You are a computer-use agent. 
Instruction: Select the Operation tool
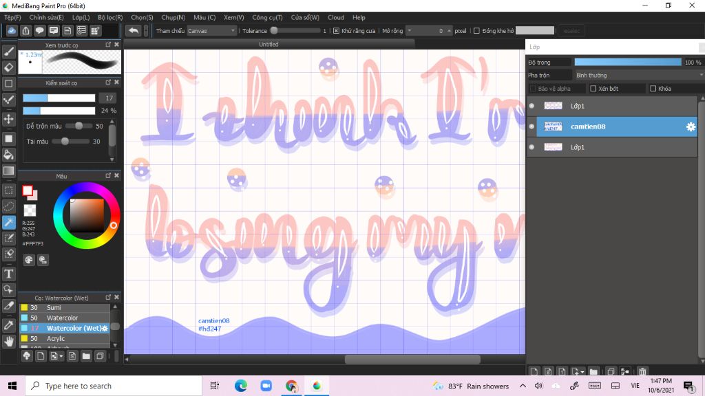pyautogui.click(x=8, y=289)
